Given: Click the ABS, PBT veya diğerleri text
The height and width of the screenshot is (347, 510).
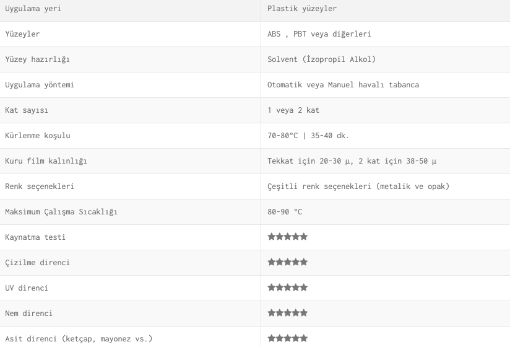Looking at the screenshot, I should [x=319, y=34].
